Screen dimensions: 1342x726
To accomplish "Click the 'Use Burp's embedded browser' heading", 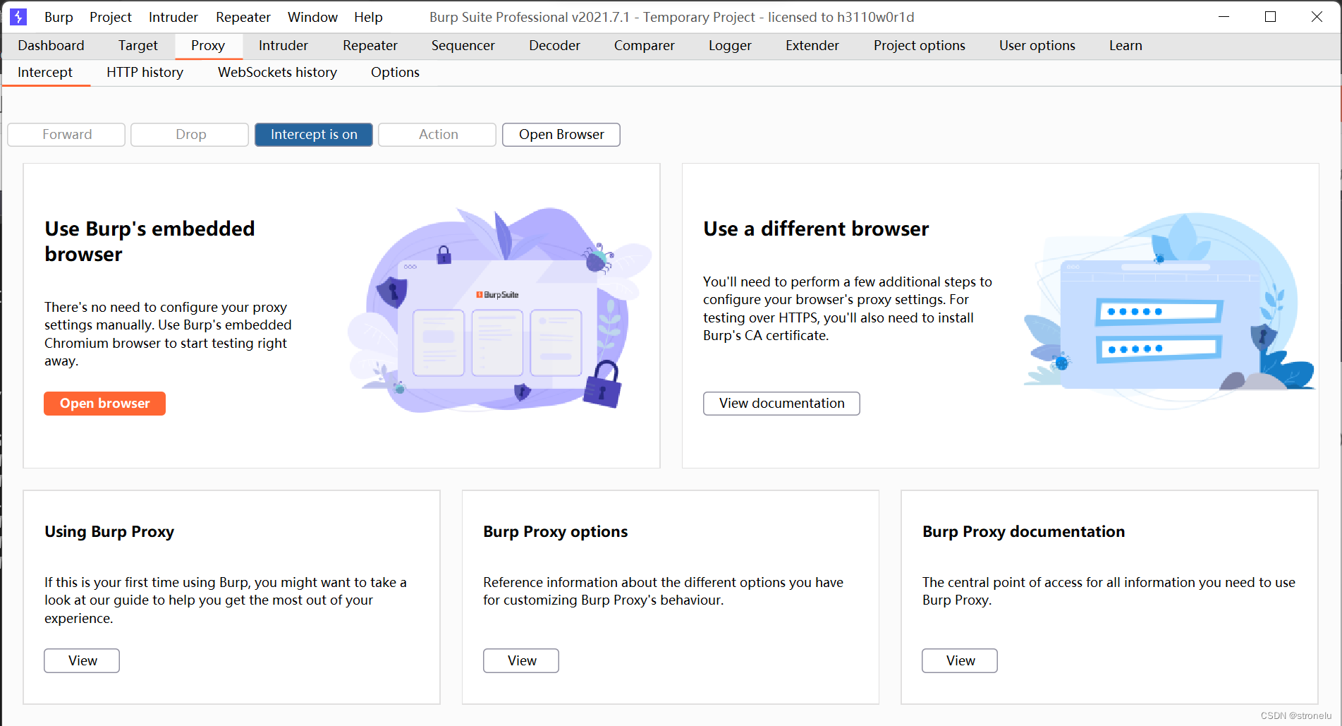I will pyautogui.click(x=150, y=241).
